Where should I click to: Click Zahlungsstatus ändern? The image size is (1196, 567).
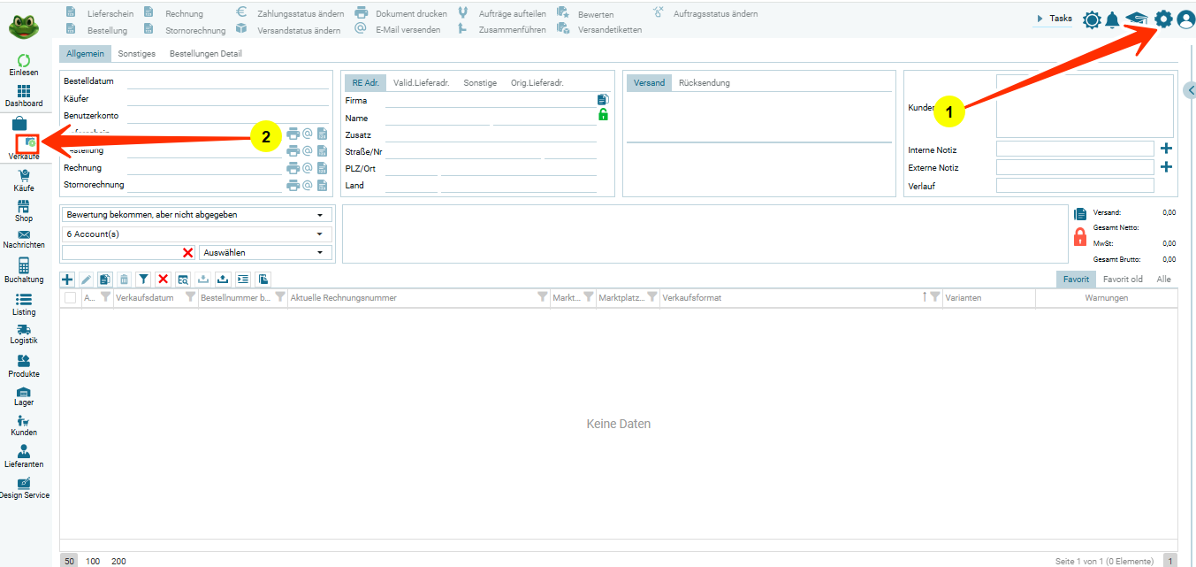tap(300, 14)
